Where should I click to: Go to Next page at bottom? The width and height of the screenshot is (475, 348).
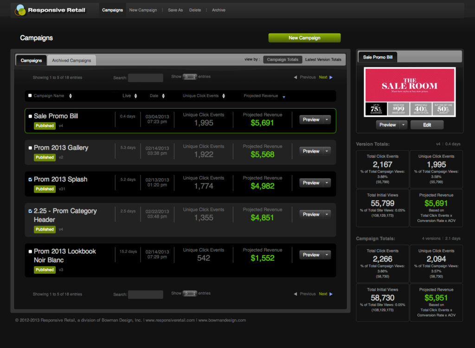pyautogui.click(x=323, y=294)
